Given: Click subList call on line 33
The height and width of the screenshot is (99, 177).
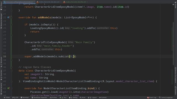Looking at the screenshot, I should point(63,56).
